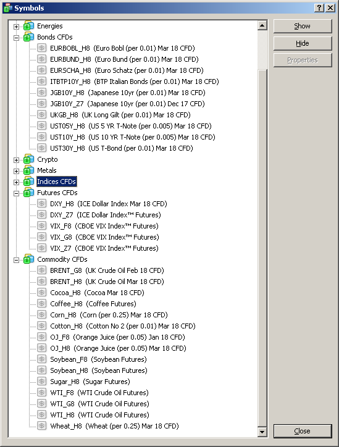This screenshot has height=447, width=339.
Task: Expand the Crypto group
Action: click(x=17, y=160)
